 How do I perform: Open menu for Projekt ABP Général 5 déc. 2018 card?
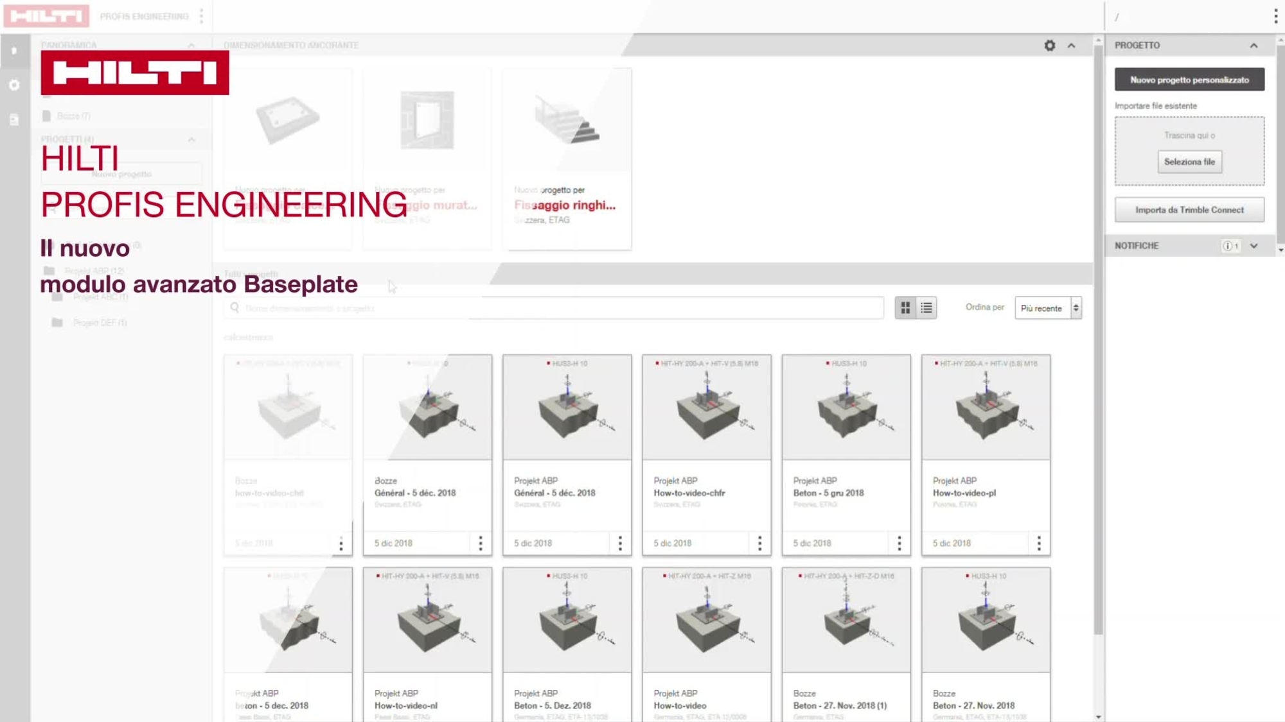tap(620, 544)
